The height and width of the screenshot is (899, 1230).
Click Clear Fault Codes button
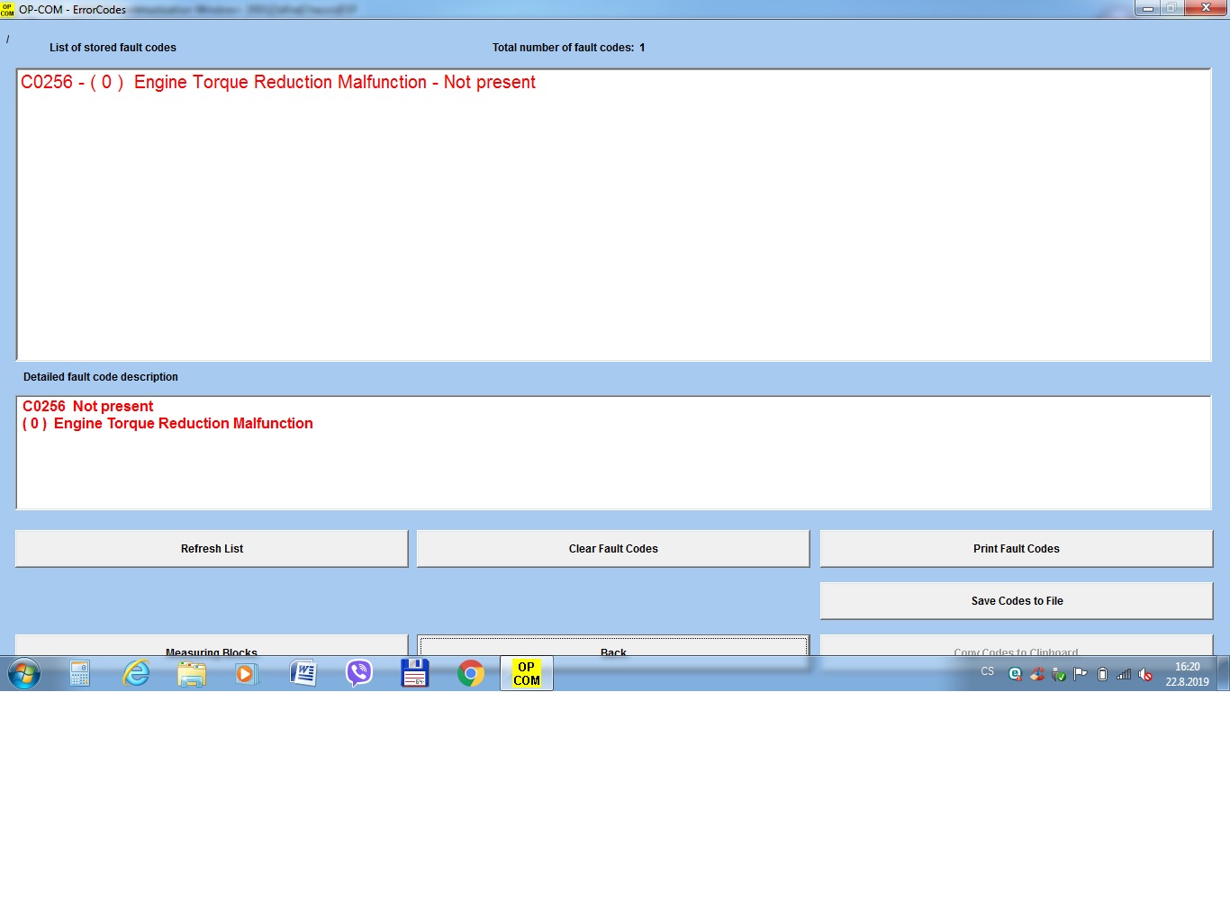tap(613, 549)
